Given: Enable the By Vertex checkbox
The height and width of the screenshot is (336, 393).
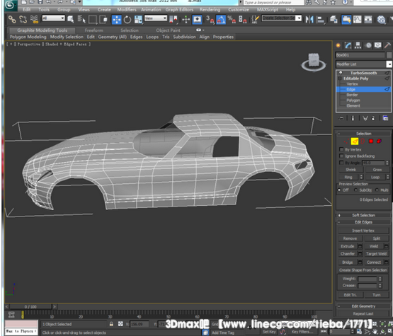Looking at the screenshot, I should point(341,149).
